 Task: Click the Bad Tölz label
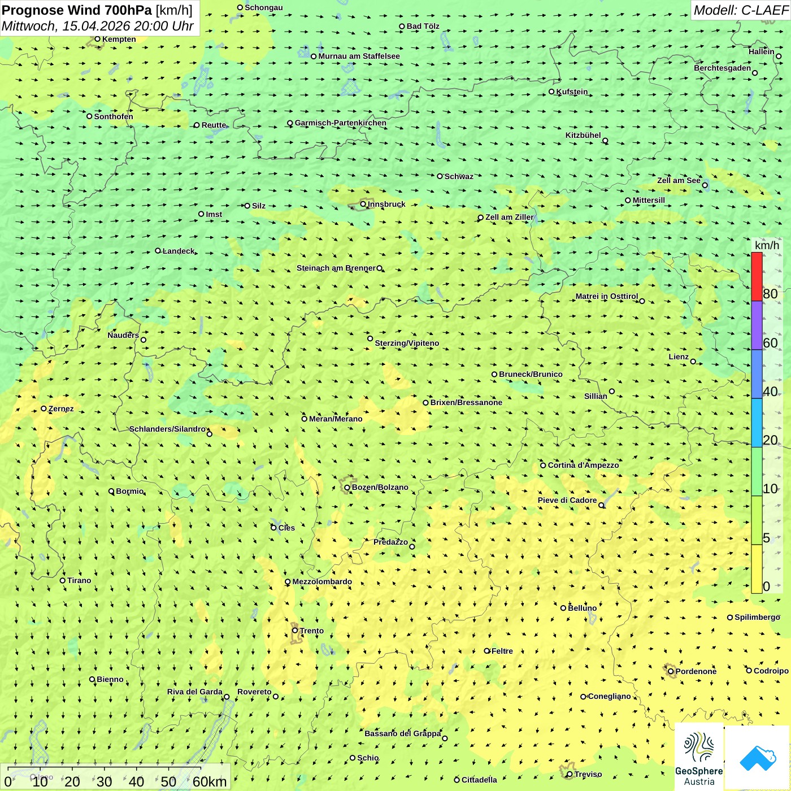[423, 26]
